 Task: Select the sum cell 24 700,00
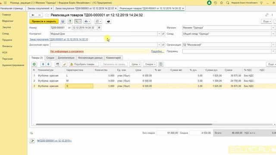click(x=233, y=81)
